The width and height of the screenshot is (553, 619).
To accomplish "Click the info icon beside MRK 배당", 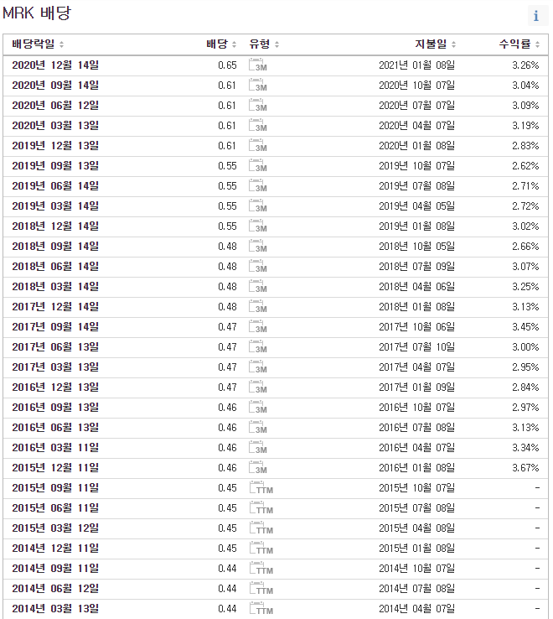I will pos(535,16).
